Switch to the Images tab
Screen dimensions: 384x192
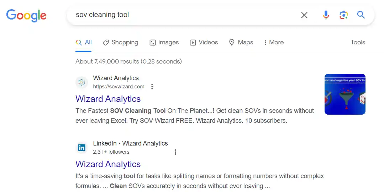(164, 42)
